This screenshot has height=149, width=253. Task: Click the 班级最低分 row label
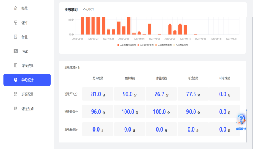tap(71, 129)
